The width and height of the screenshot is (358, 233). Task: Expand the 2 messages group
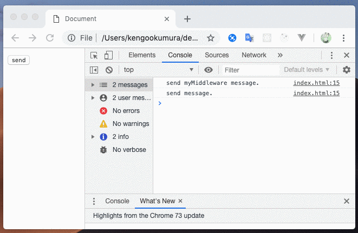point(93,85)
